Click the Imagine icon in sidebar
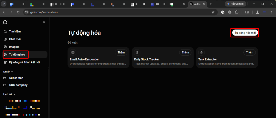276x118 pixels. coord(5,47)
